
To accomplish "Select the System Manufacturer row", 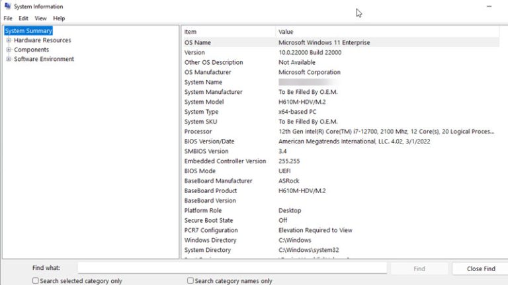I will [341, 92].
